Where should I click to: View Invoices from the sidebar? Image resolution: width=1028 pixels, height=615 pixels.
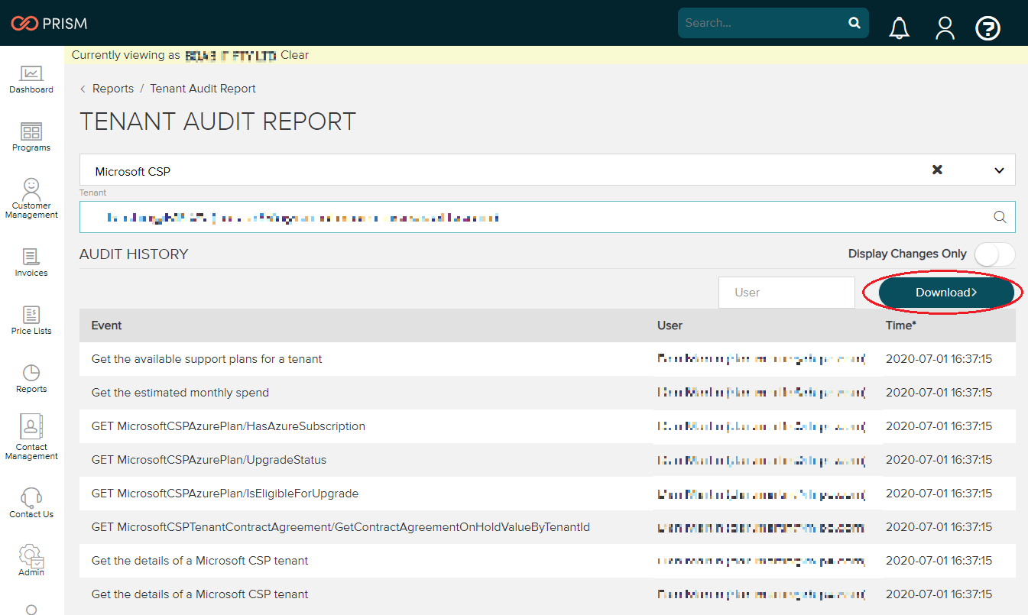click(x=31, y=260)
